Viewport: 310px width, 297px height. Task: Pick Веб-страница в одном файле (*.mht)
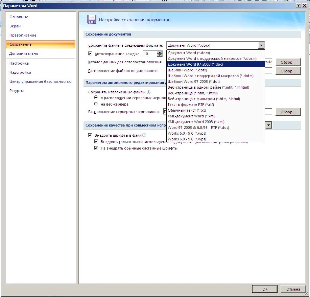point(215,87)
